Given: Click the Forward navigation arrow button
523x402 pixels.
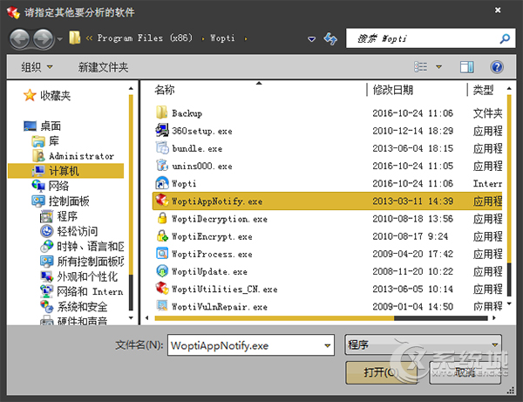Looking at the screenshot, I should pyautogui.click(x=44, y=39).
